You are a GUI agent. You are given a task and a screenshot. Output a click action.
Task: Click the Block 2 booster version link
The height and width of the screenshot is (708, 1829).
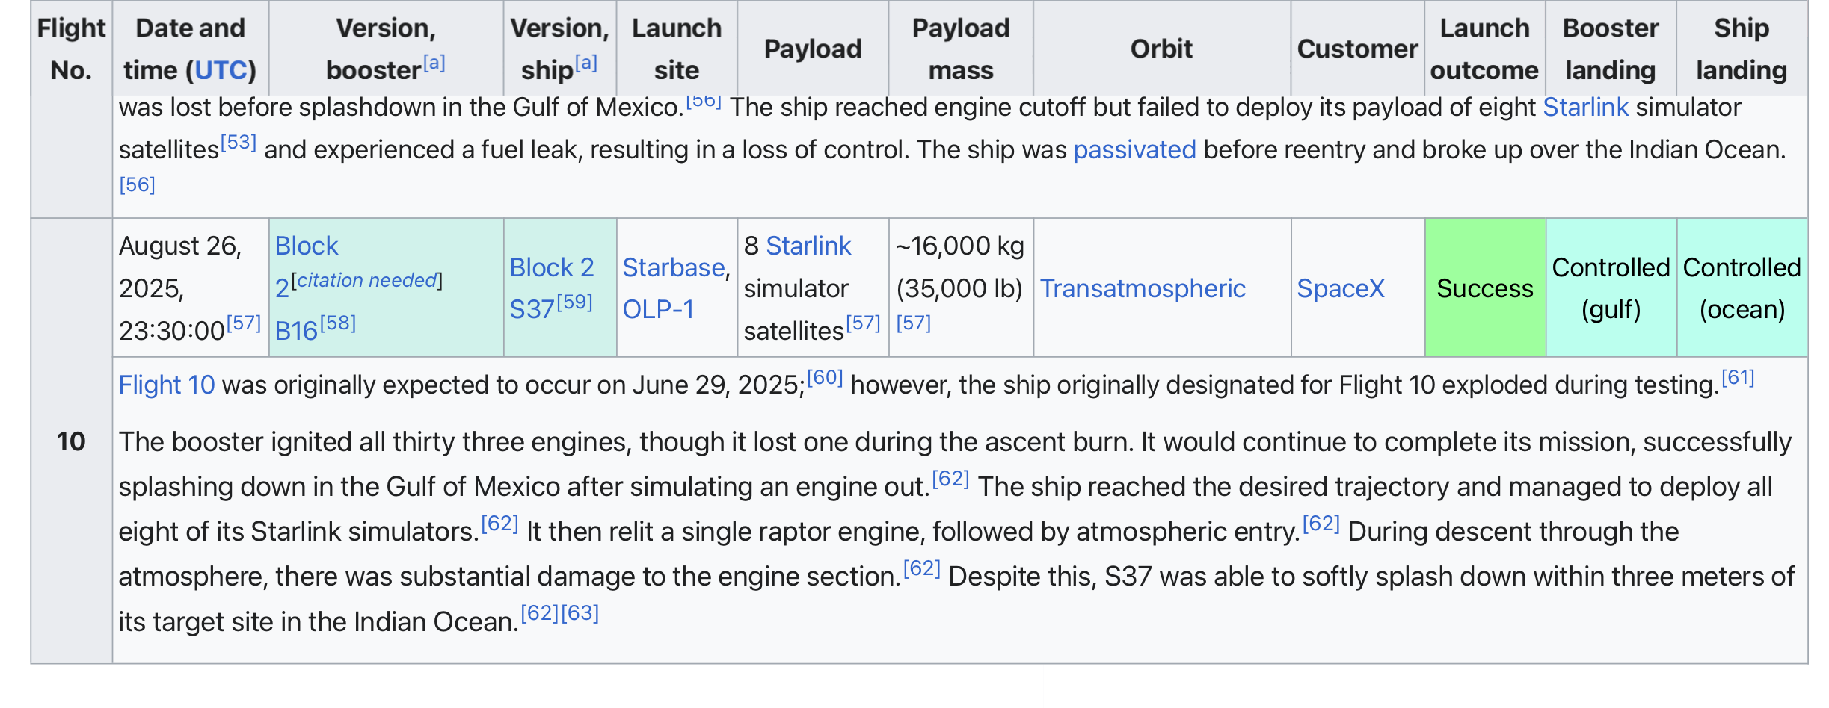tap(306, 246)
